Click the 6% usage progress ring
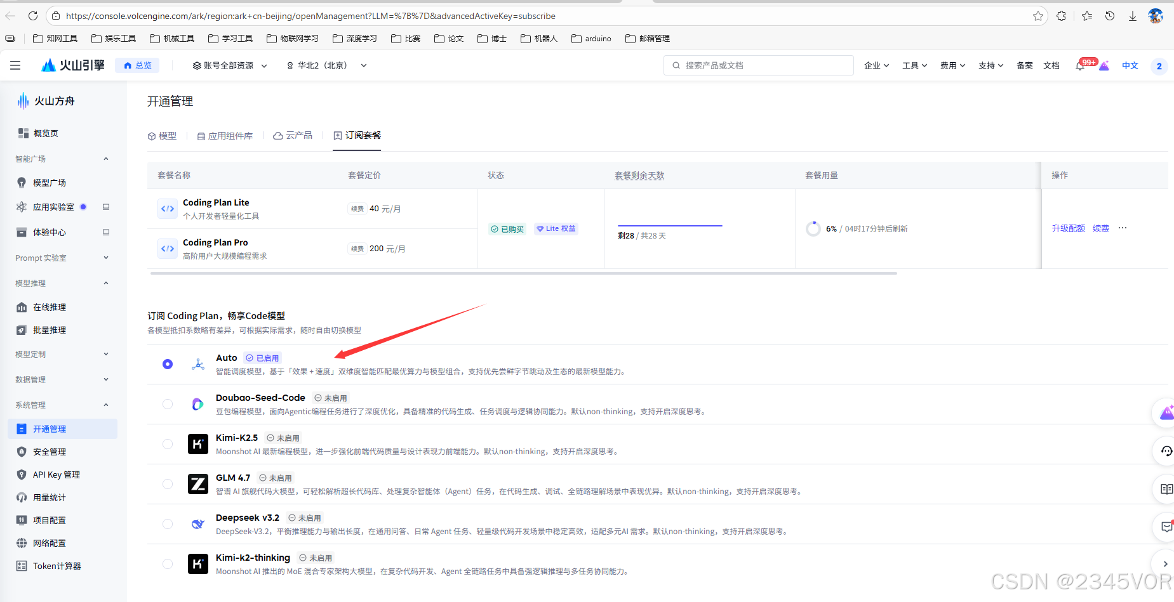Viewport: 1174px width, 602px height. pos(813,228)
